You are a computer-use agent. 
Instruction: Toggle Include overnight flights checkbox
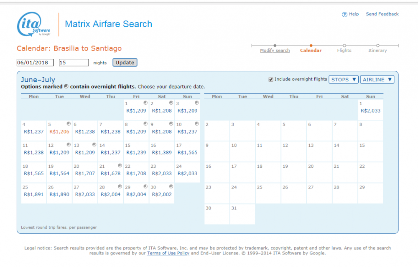point(271,79)
